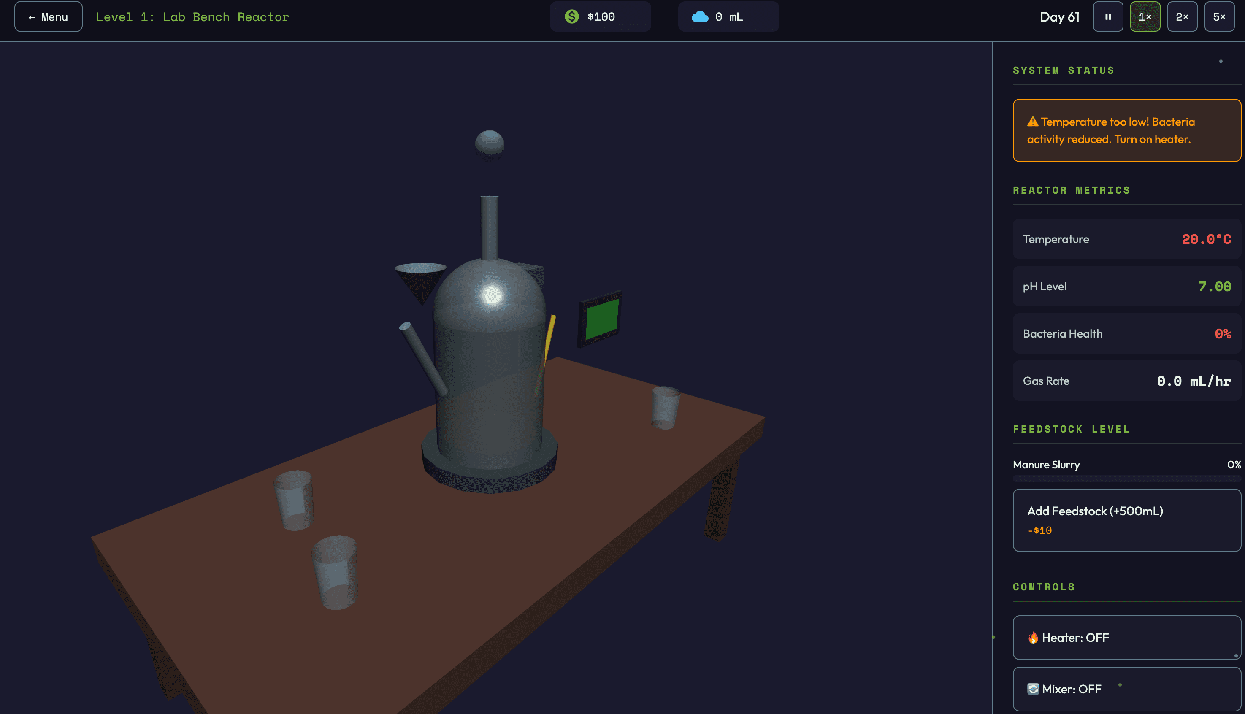The image size is (1245, 714).
Task: Click the Temperature metric row
Action: pyautogui.click(x=1126, y=239)
